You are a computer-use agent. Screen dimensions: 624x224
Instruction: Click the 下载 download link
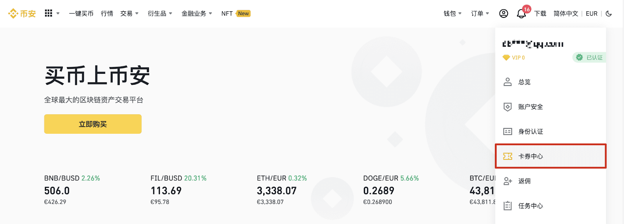pyautogui.click(x=540, y=14)
